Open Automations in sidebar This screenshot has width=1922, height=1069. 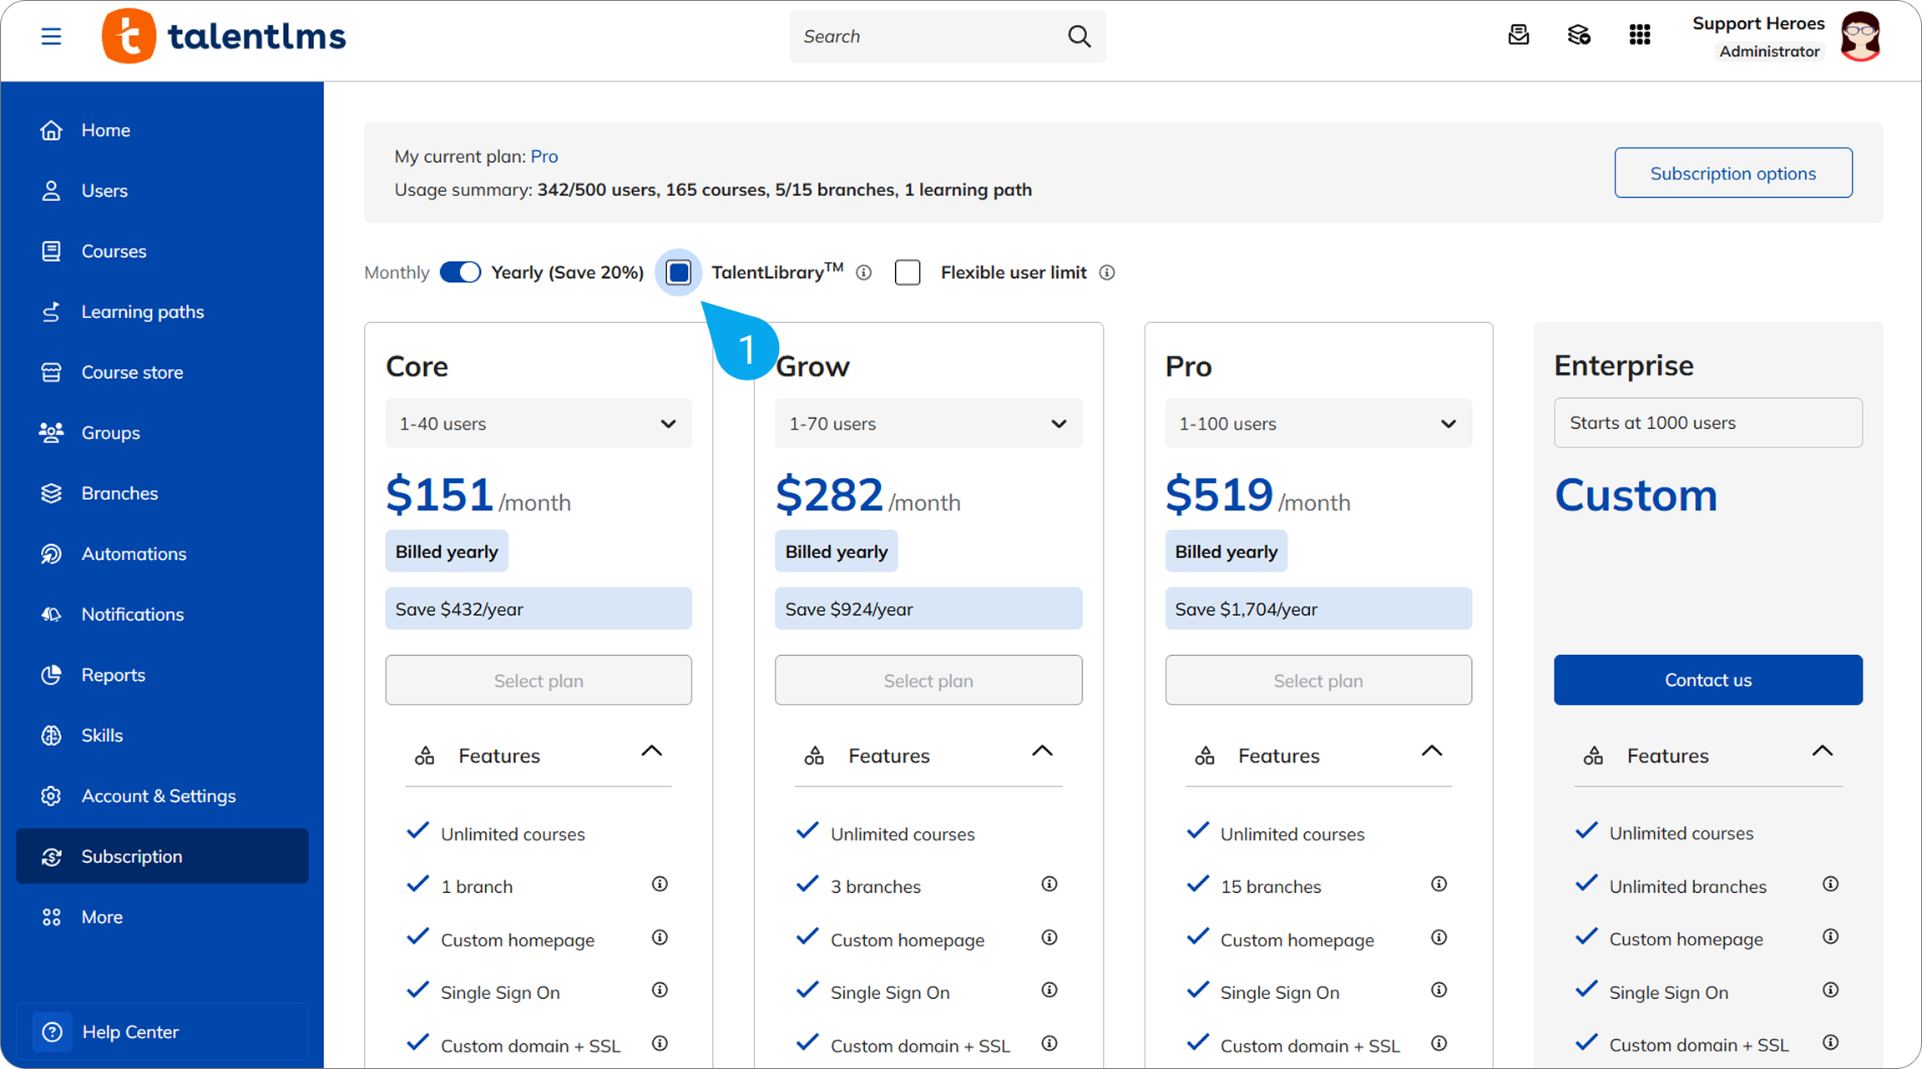[x=162, y=554]
